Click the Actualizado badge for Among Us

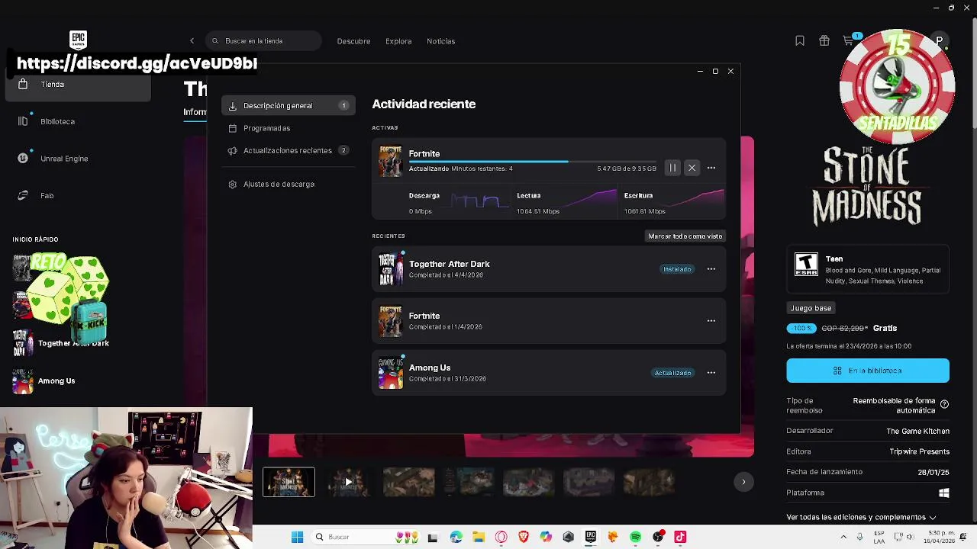(672, 373)
